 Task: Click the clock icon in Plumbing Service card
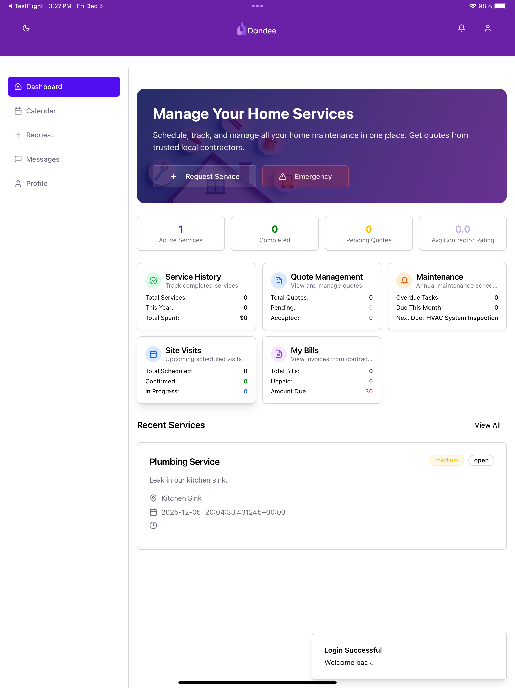(x=153, y=525)
